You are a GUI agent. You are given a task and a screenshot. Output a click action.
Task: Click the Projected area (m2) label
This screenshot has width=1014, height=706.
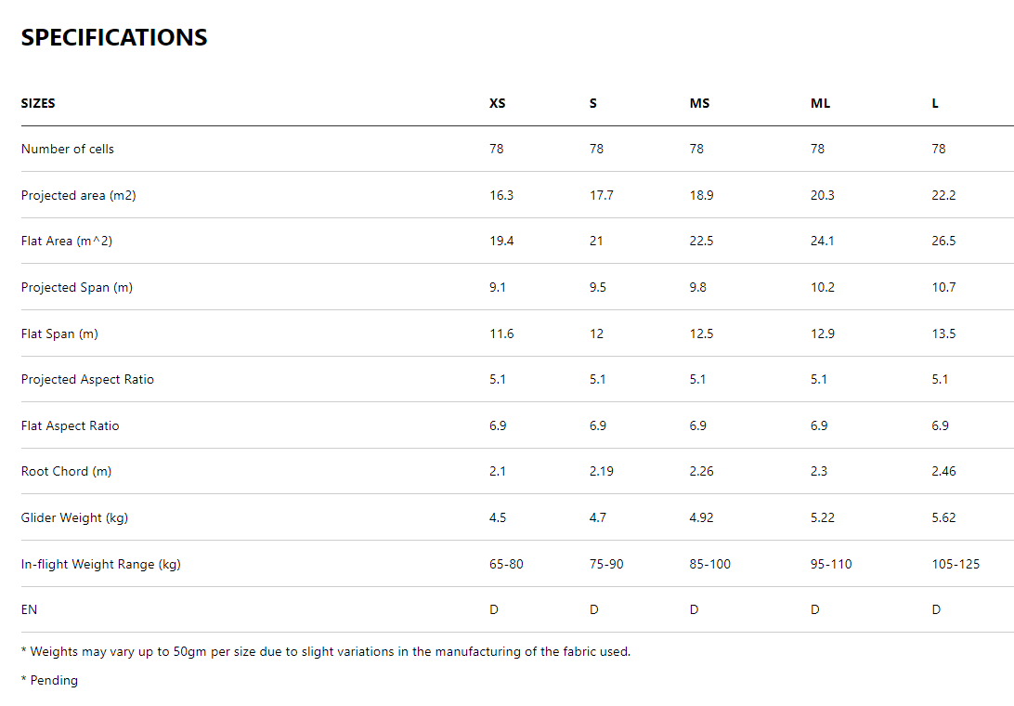point(79,195)
